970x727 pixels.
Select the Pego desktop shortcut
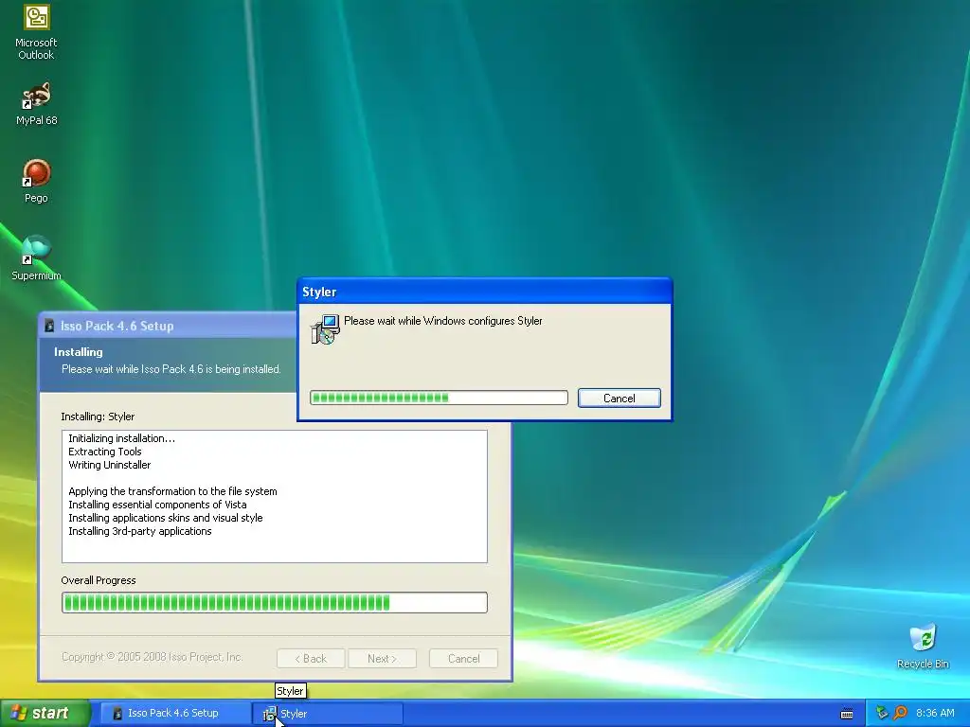(36, 181)
